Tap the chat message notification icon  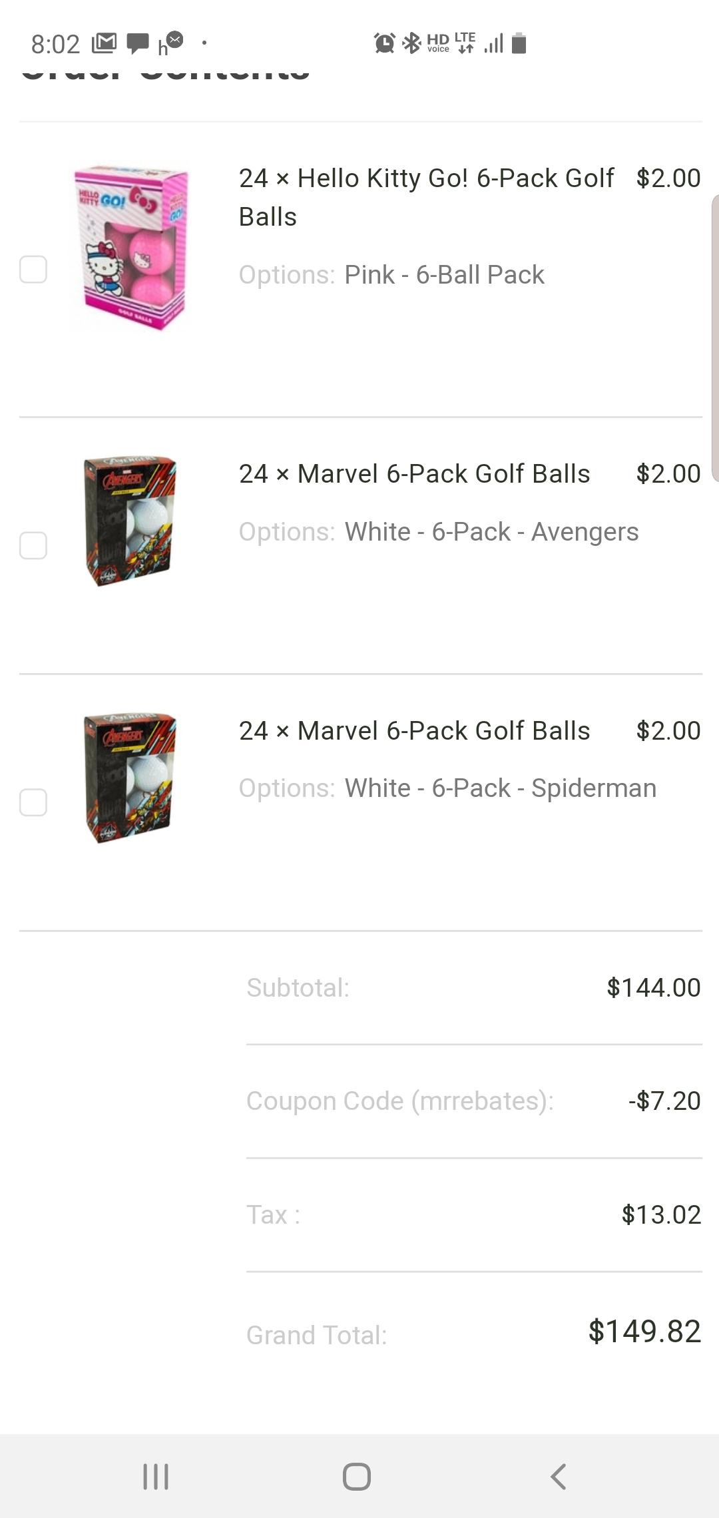point(138,43)
